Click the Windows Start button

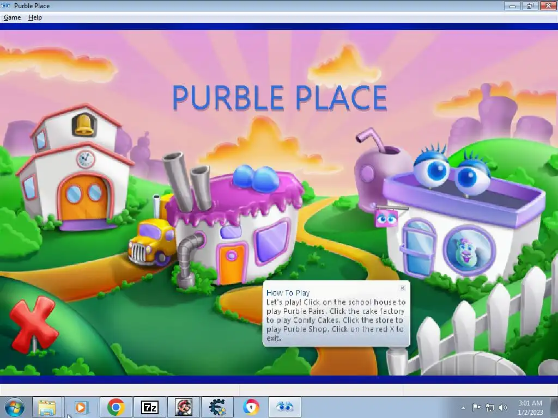pyautogui.click(x=15, y=407)
